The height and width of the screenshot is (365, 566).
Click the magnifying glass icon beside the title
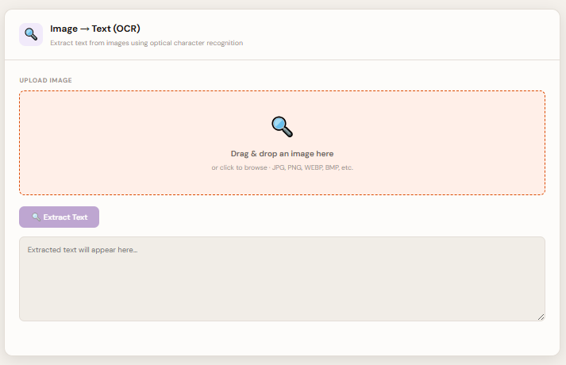pyautogui.click(x=31, y=35)
